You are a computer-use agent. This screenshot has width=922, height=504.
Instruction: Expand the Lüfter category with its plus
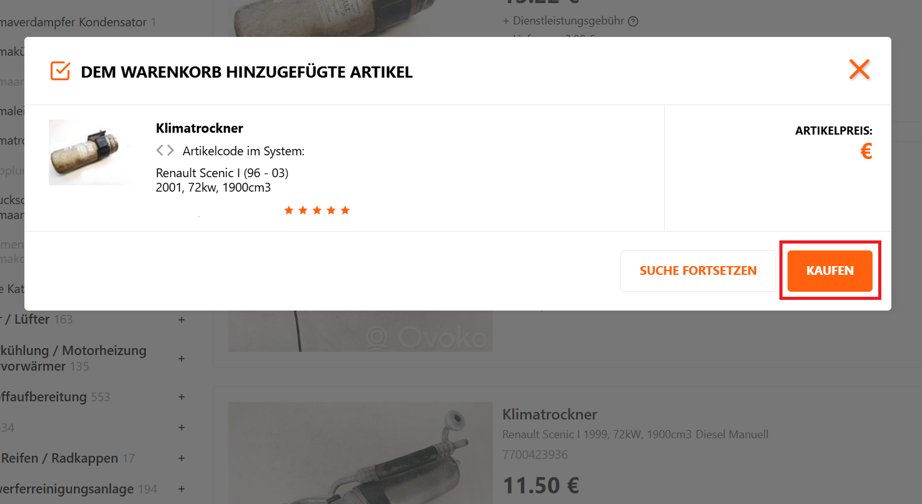(x=181, y=319)
